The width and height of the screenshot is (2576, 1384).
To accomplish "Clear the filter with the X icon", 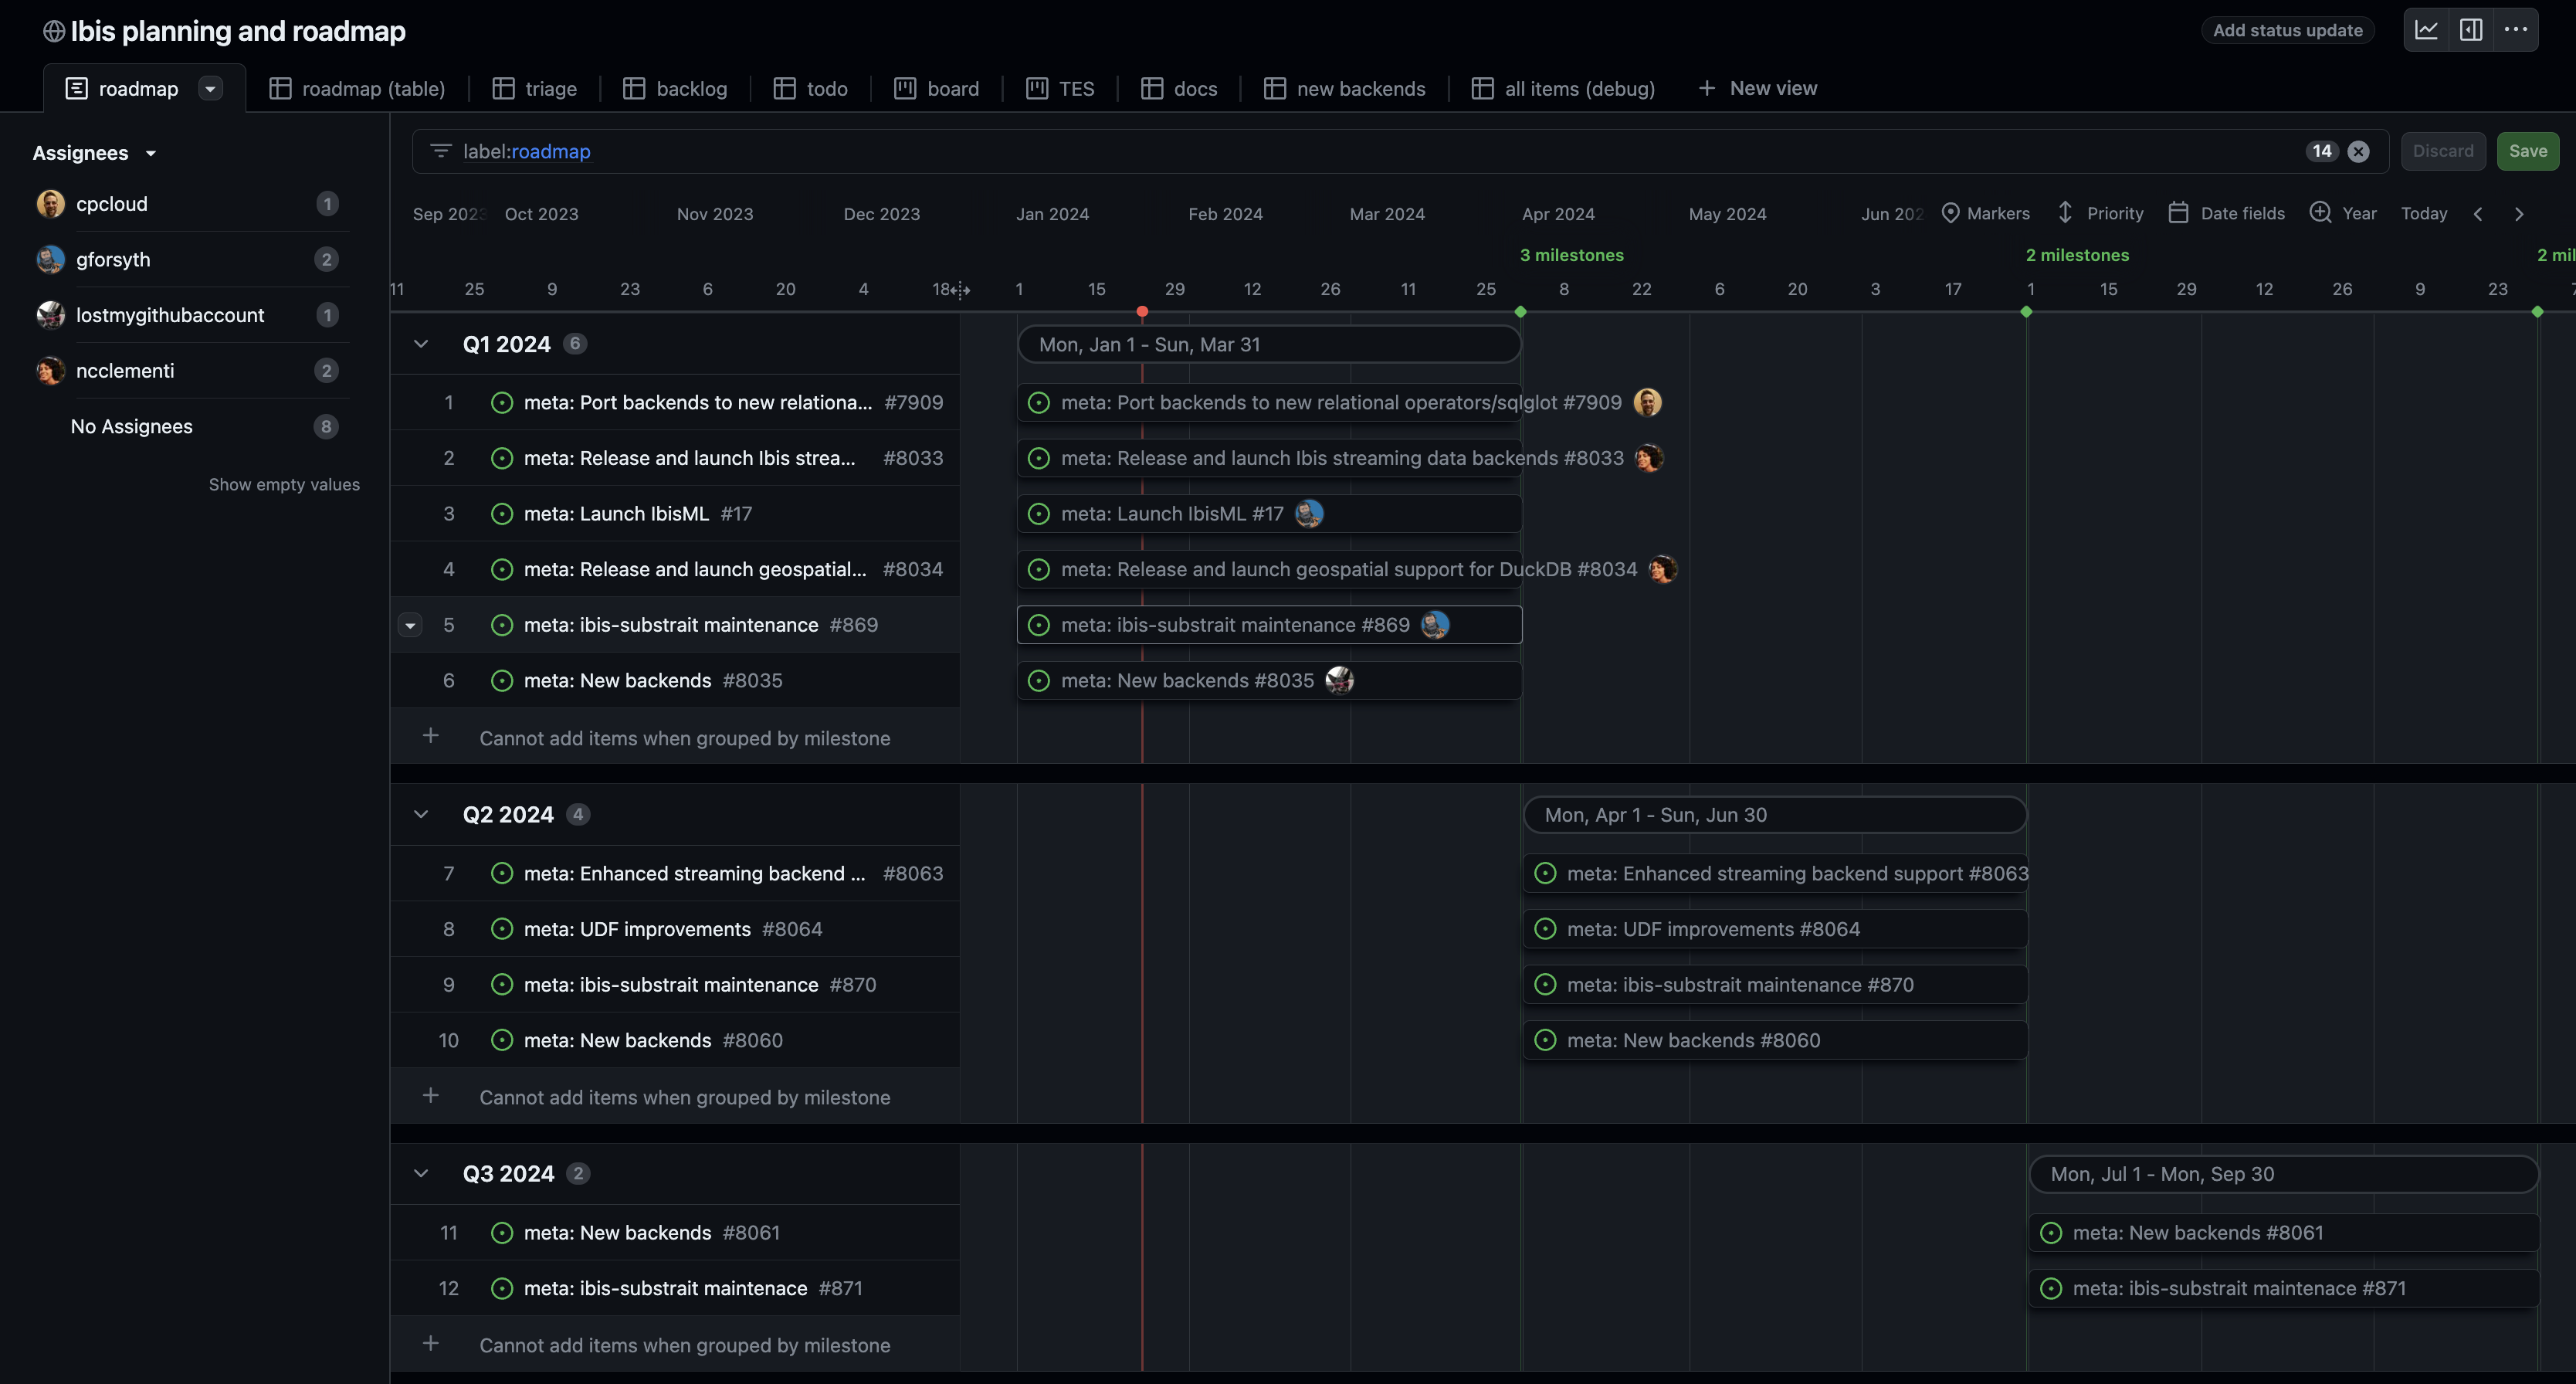I will 2358,151.
